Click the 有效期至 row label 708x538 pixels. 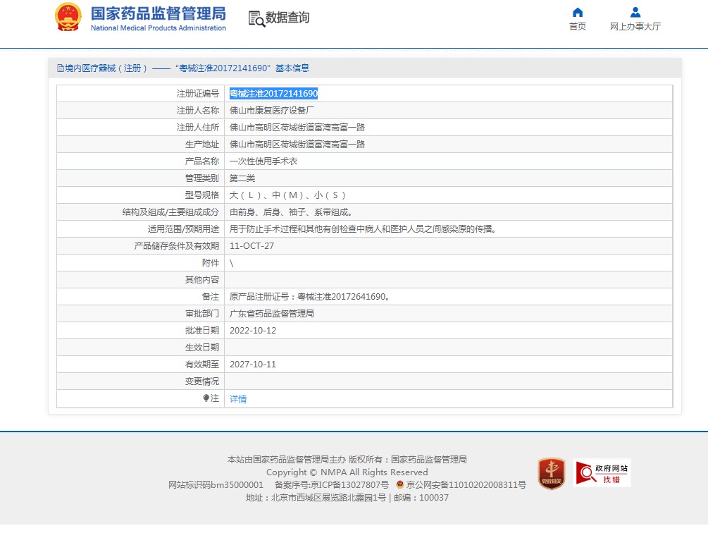click(202, 365)
